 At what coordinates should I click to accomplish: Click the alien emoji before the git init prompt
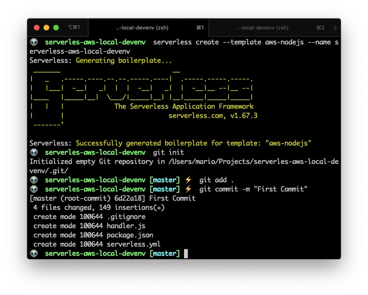[34, 152]
